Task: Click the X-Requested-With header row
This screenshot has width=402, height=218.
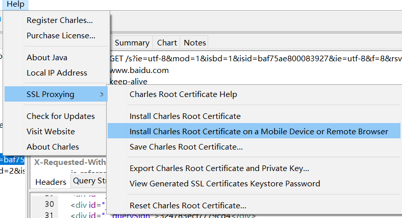Action: click(x=70, y=162)
